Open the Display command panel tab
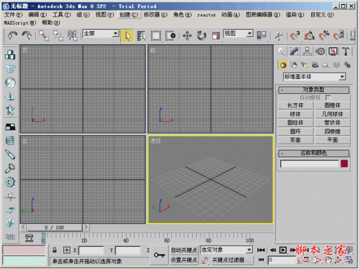 pos(333,51)
